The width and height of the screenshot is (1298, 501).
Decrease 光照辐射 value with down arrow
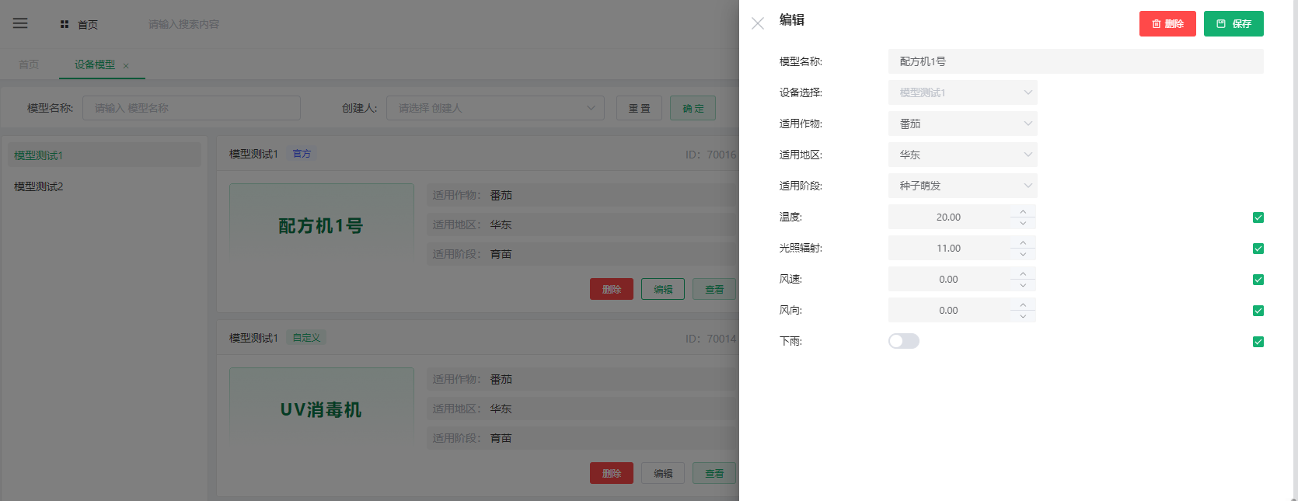coord(1023,254)
